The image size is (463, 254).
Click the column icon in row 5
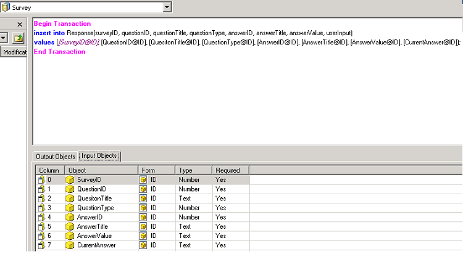click(41, 227)
